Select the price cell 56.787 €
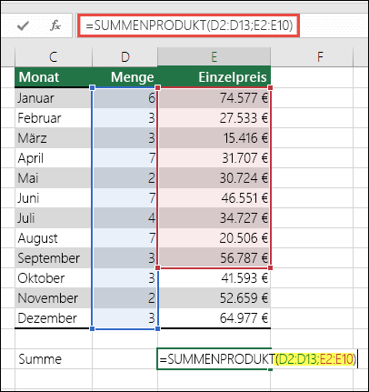Viewport: 369px width, 392px height. 214,258
